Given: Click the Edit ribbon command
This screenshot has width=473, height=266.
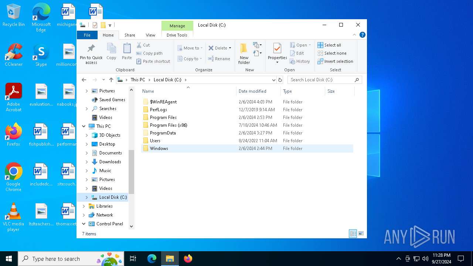Looking at the screenshot, I should click(297, 53).
